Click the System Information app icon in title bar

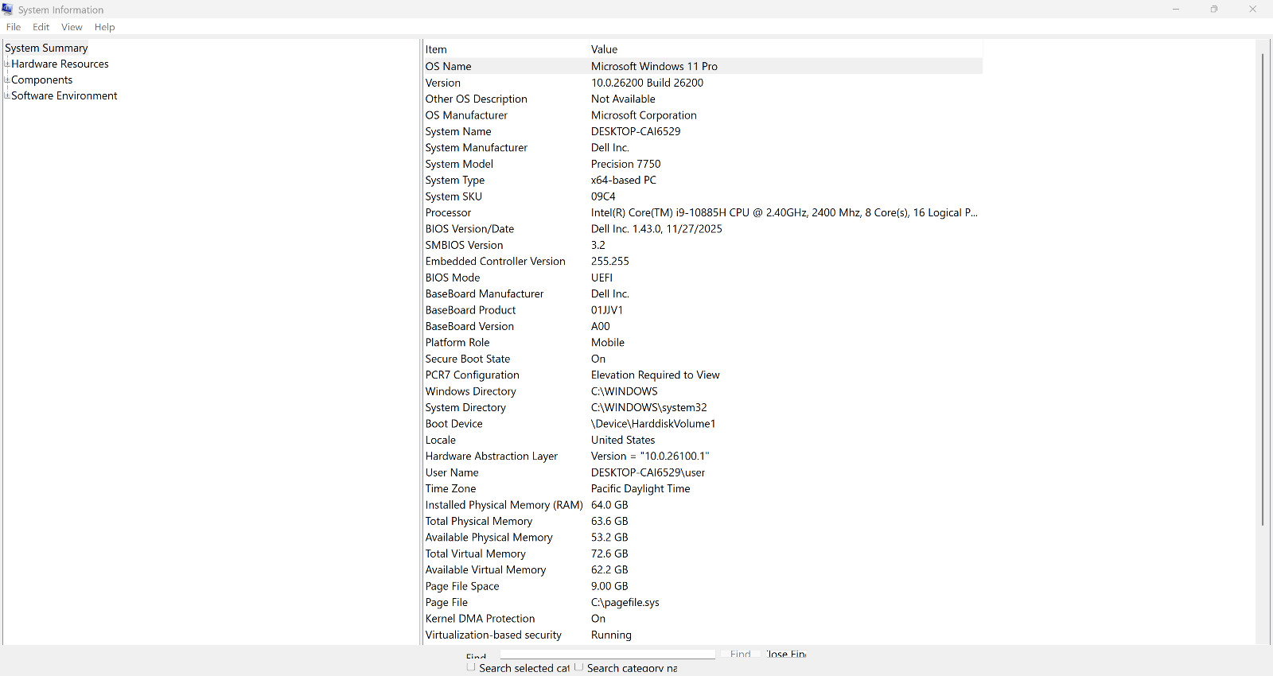point(7,10)
